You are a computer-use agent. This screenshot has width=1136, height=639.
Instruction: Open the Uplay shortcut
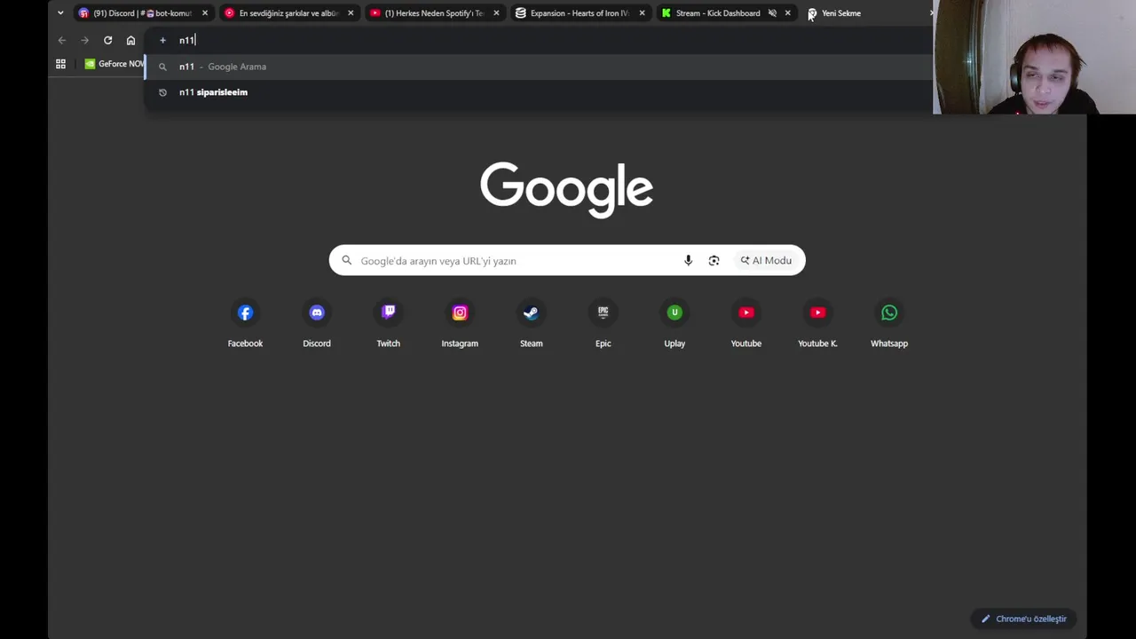point(674,324)
